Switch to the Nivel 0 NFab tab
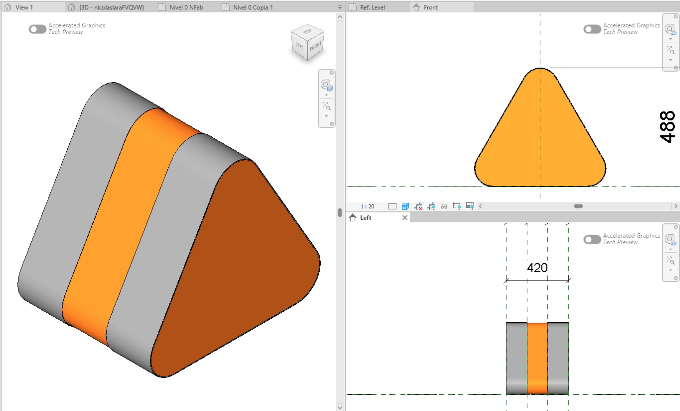 [x=186, y=7]
